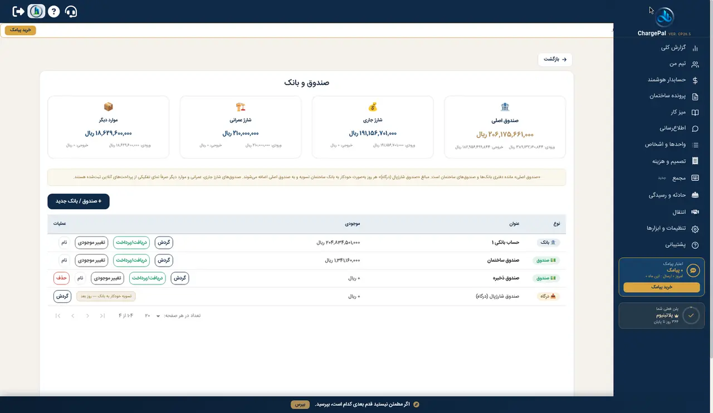This screenshot has width=713, height=413.
Task: Click the bar chart icon for گزارش کلی
Action: point(695,48)
